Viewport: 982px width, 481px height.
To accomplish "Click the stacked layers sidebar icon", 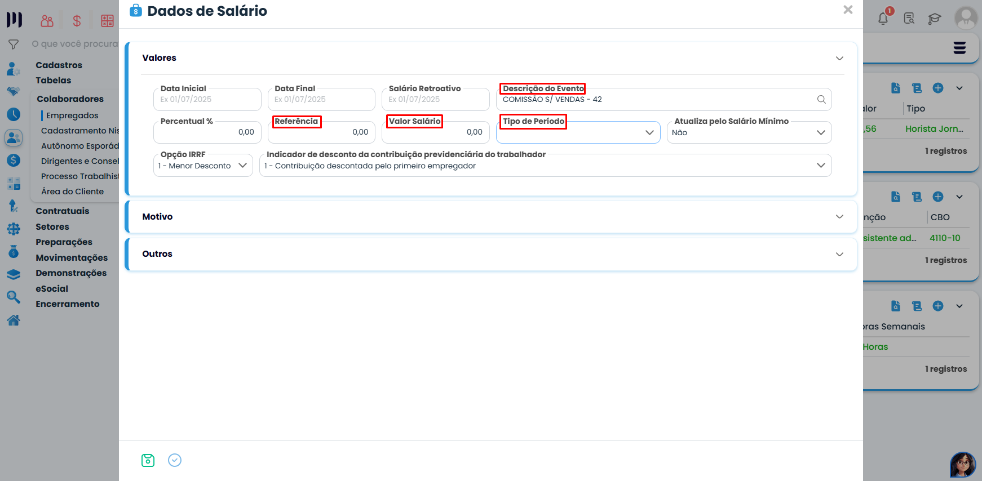I will (x=14, y=274).
